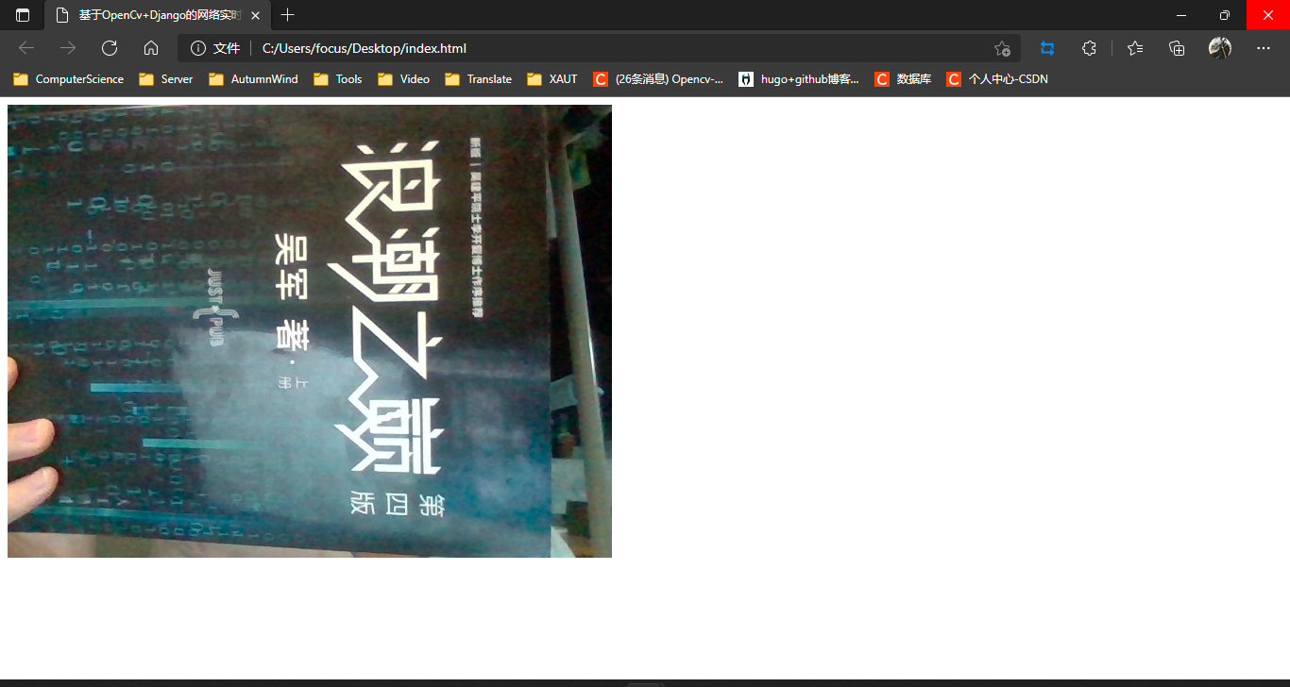Screen dimensions: 1290x687
Task: Open the home page button
Action: [151, 48]
